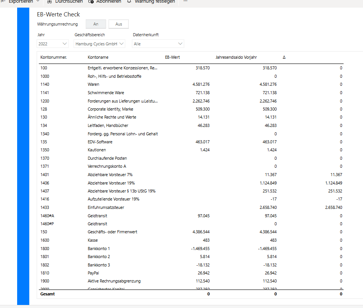This screenshot has height=308, width=363.
Task: Select account name Entgeltl. erworbene Konzessionen
Action: click(123, 68)
